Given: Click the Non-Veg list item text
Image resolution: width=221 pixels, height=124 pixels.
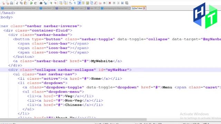Looking at the screenshot, I should (74, 101).
